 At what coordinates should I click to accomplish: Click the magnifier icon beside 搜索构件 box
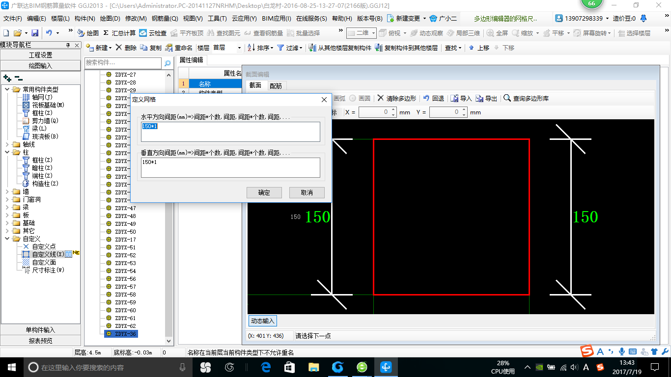[168, 63]
